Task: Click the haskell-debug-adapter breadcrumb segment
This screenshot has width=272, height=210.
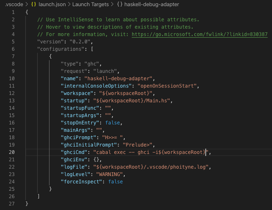Action: coord(151,5)
